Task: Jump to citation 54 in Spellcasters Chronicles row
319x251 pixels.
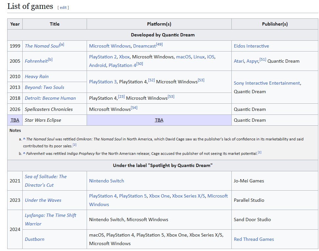Action: click(134, 108)
